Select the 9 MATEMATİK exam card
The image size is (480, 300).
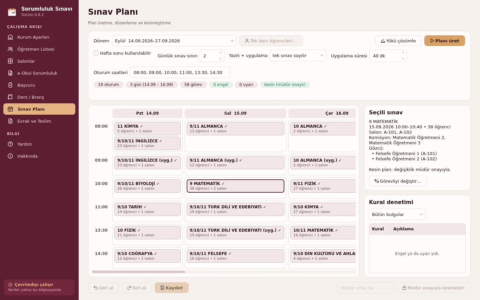tap(235, 186)
